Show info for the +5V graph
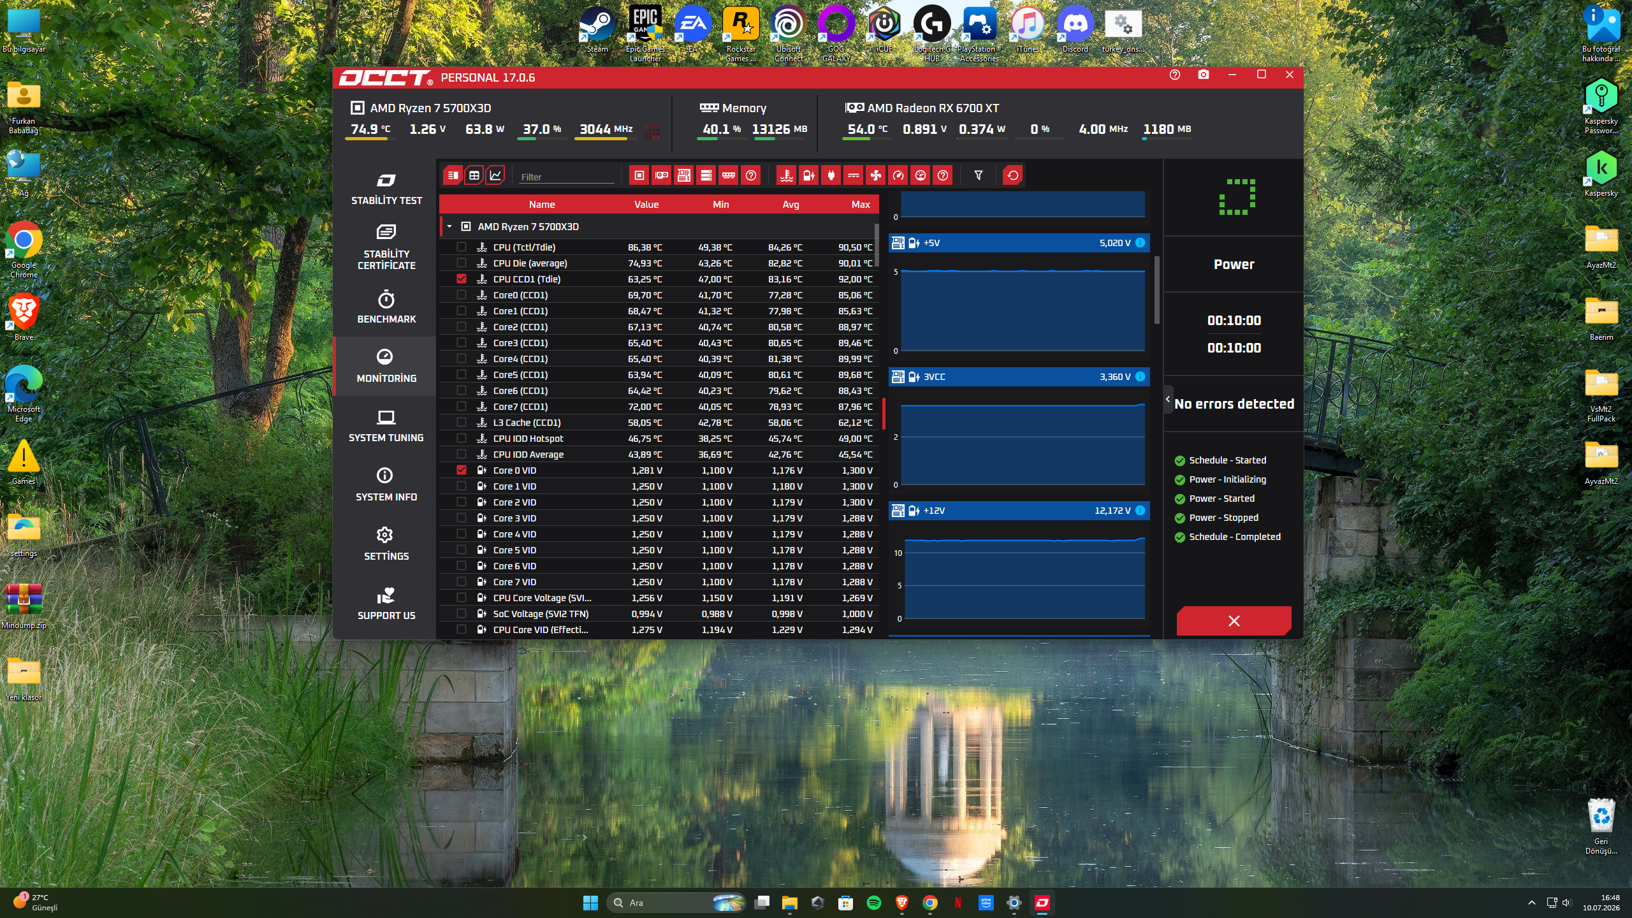Viewport: 1632px width, 918px height. [1140, 243]
